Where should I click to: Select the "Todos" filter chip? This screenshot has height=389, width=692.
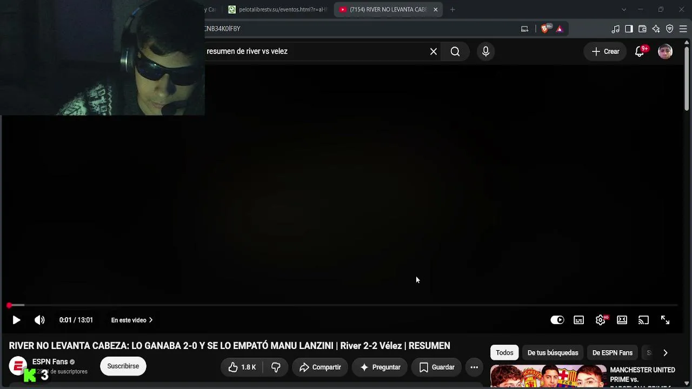(x=504, y=353)
